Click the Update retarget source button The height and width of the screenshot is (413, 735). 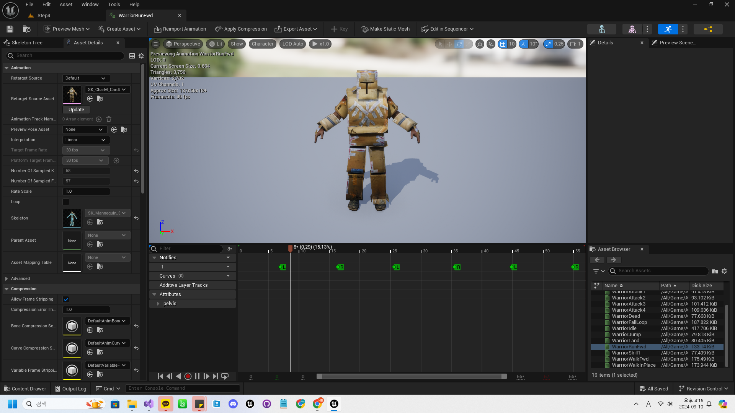coord(76,110)
